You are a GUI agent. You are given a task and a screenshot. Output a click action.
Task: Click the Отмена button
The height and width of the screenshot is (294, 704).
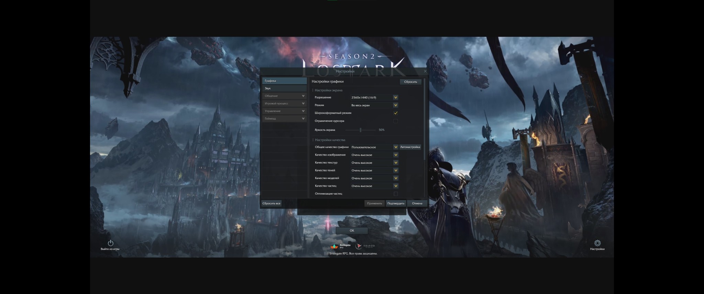pyautogui.click(x=417, y=203)
